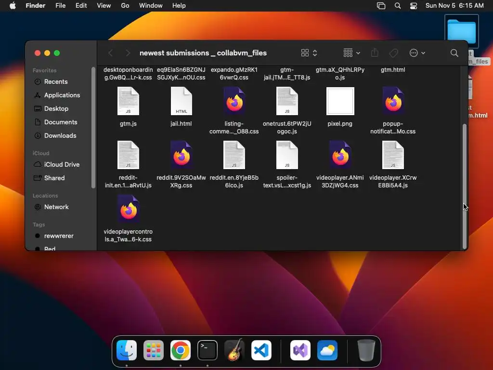Select spoiler-text.vsL...xcst1g.js file icon
This screenshot has height=370, width=493.
[x=287, y=155]
